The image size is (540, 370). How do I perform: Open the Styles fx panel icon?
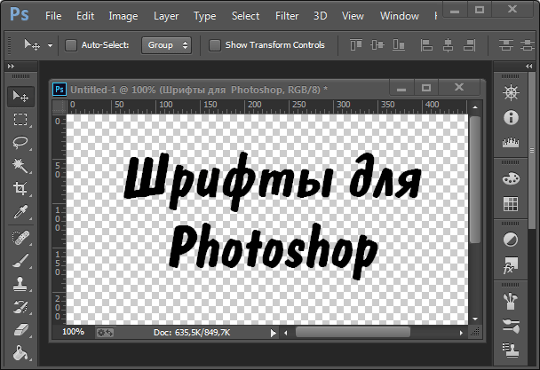[x=511, y=265]
